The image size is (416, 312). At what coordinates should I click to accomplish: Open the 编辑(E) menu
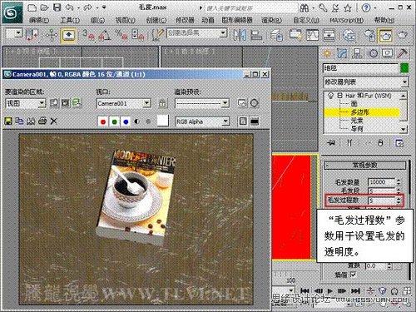pos(39,20)
